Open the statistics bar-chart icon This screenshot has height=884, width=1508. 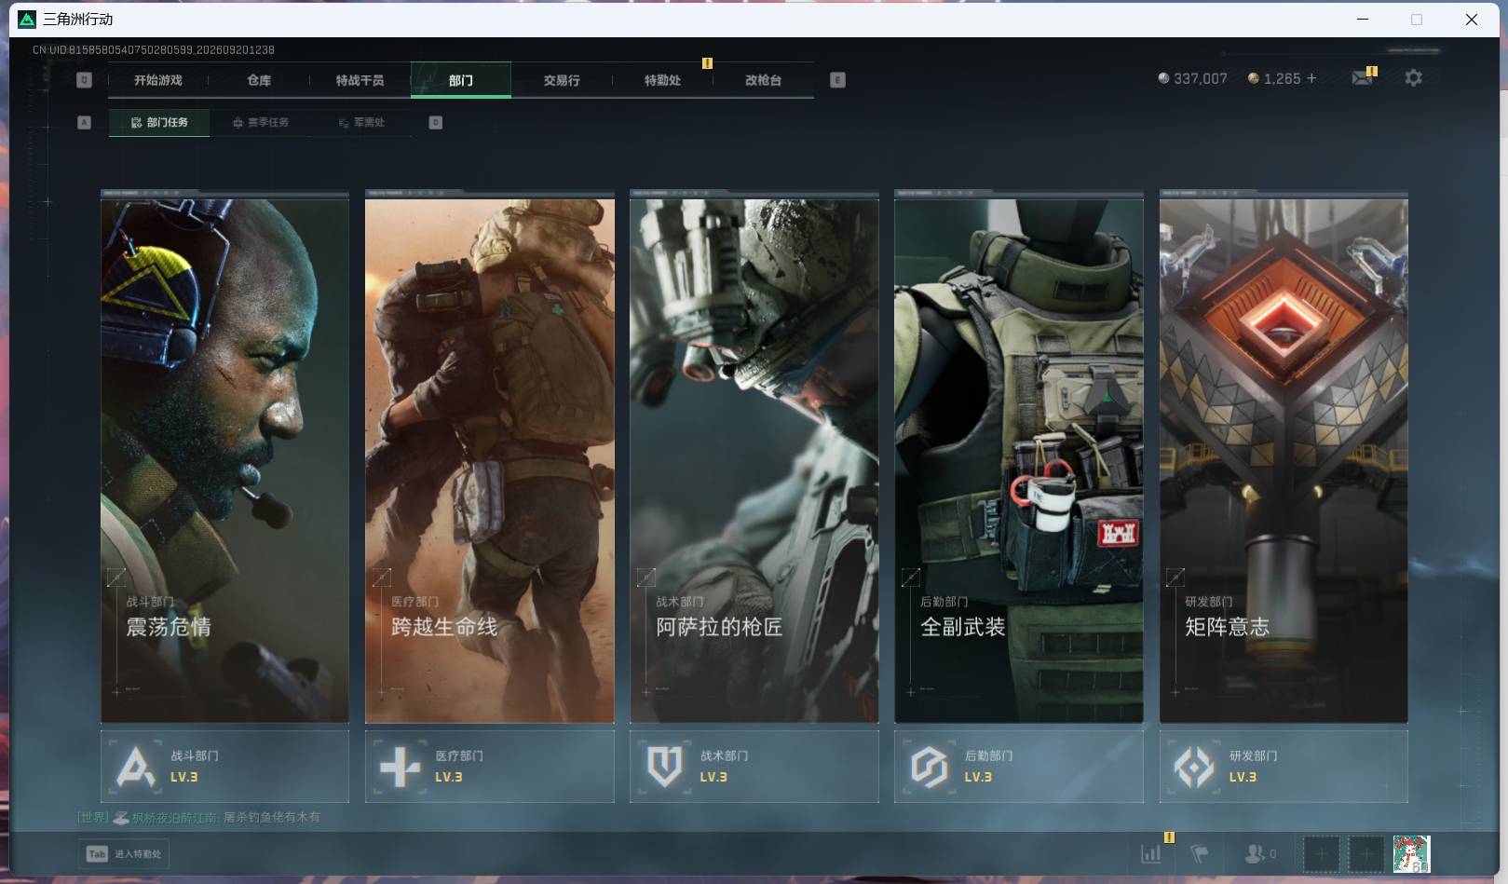(1151, 853)
